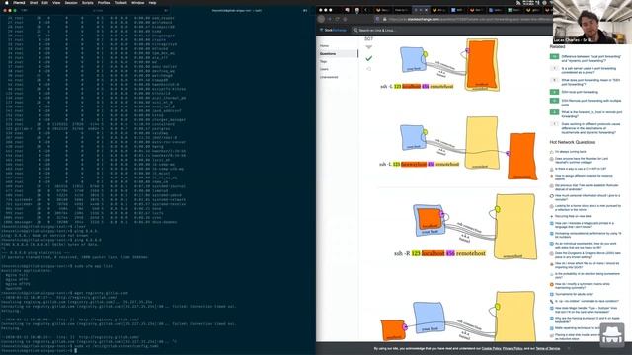The width and height of the screenshot is (632, 355).
Task: Open the Edit menu in menu bar
Action: [44, 2]
